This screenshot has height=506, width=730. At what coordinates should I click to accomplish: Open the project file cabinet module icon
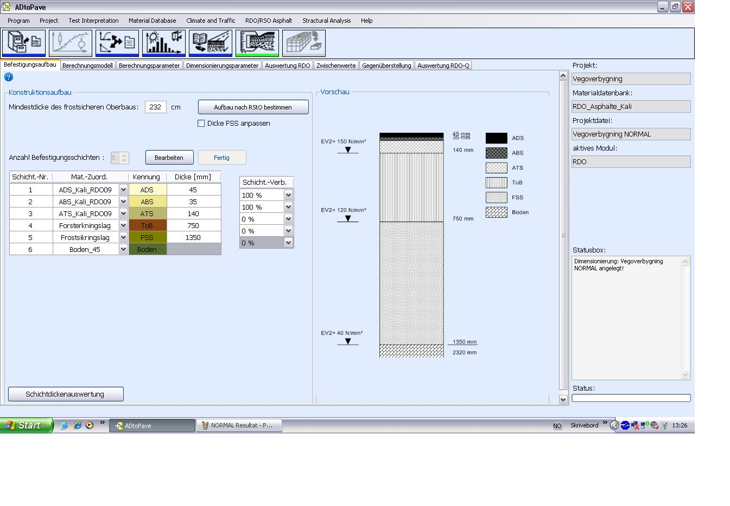[24, 43]
